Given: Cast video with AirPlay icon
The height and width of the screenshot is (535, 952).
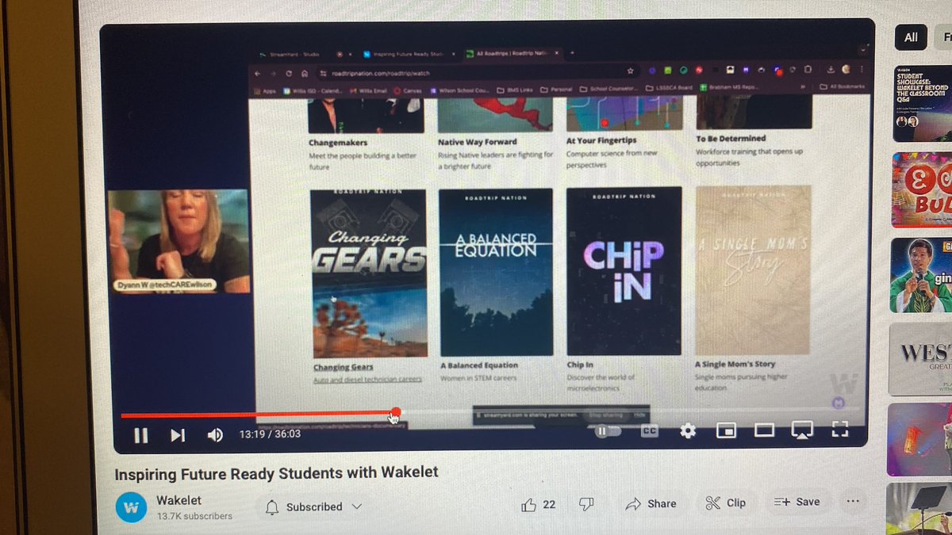Looking at the screenshot, I should [x=802, y=430].
